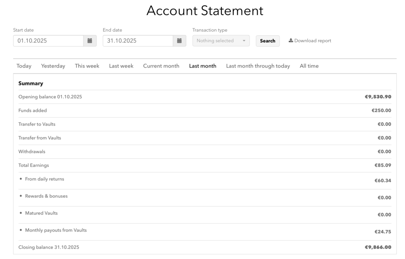This screenshot has height=259, width=405.
Task: Select the Last week tab
Action: tap(121, 66)
